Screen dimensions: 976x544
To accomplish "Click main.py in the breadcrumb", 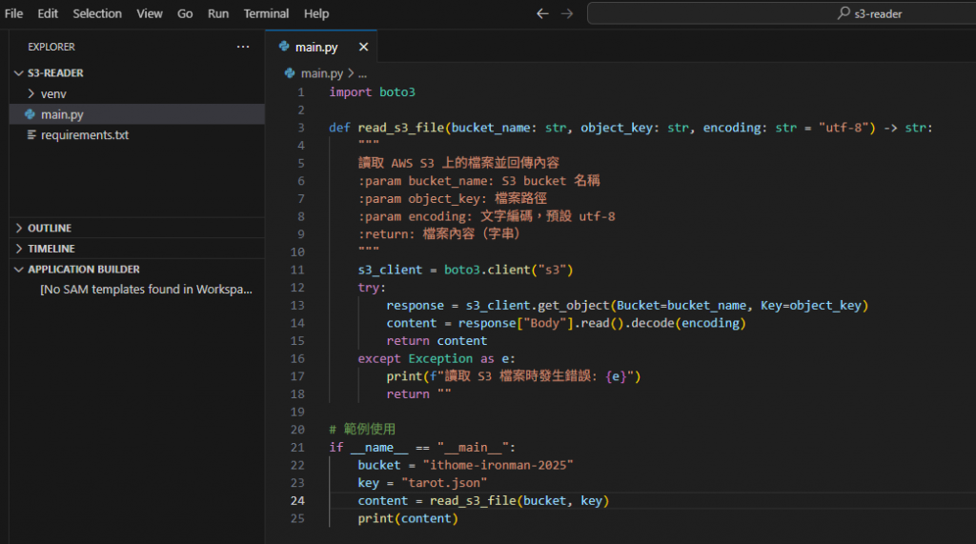I will point(322,73).
